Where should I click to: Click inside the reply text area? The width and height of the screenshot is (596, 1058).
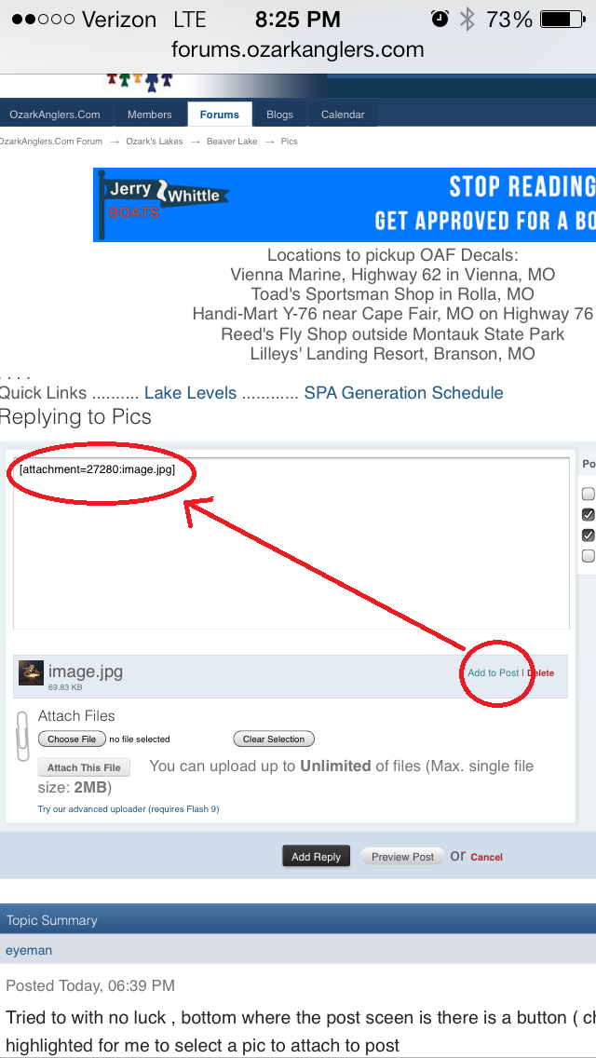(291, 543)
